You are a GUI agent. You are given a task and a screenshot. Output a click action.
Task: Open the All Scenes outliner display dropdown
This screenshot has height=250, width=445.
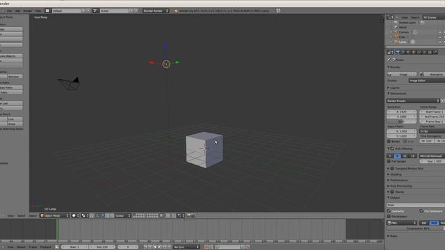[x=433, y=17]
